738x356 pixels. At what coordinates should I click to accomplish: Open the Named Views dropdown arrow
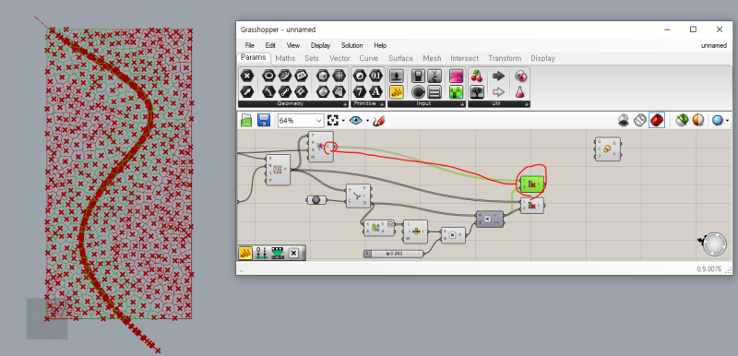[x=367, y=121]
